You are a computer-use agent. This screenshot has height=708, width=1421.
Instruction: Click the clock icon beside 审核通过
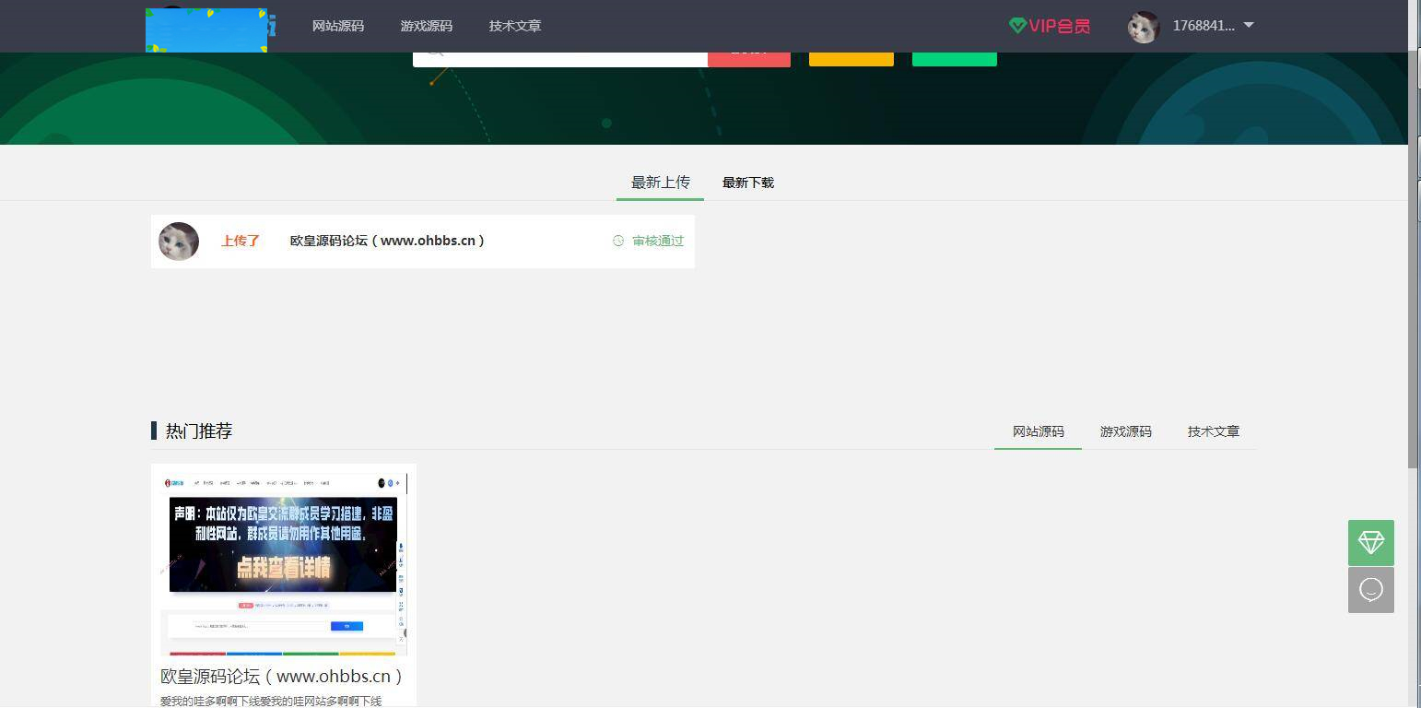pos(617,241)
